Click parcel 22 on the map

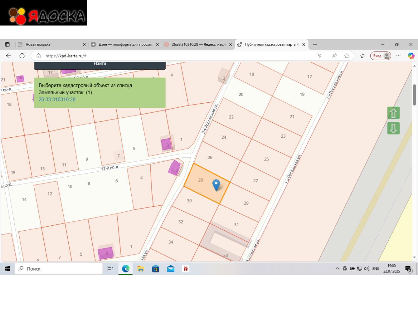coord(231,117)
